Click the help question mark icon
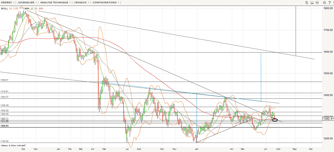 click(x=329, y=3)
